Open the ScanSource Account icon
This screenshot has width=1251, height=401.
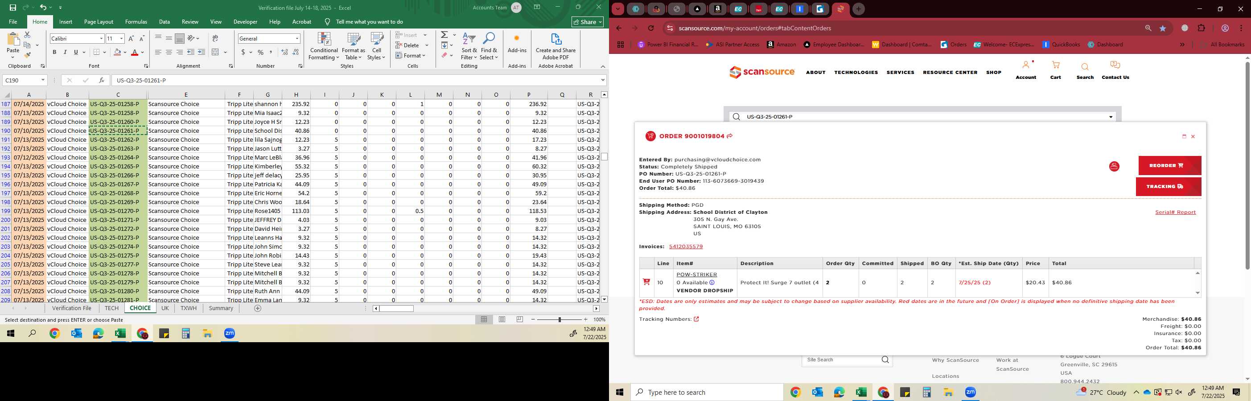coord(1026,70)
